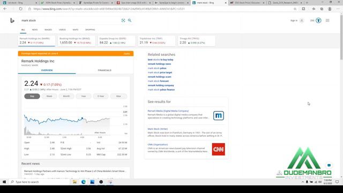Open browser Settings and more menu
343x193 pixels.
coord(338,9)
